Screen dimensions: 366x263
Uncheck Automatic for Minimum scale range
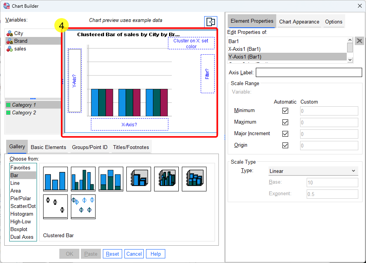[x=285, y=111]
